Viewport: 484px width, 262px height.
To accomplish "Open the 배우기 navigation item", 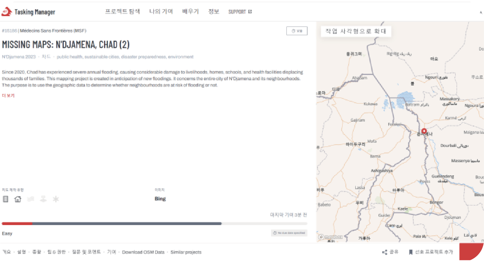I will click(x=190, y=11).
